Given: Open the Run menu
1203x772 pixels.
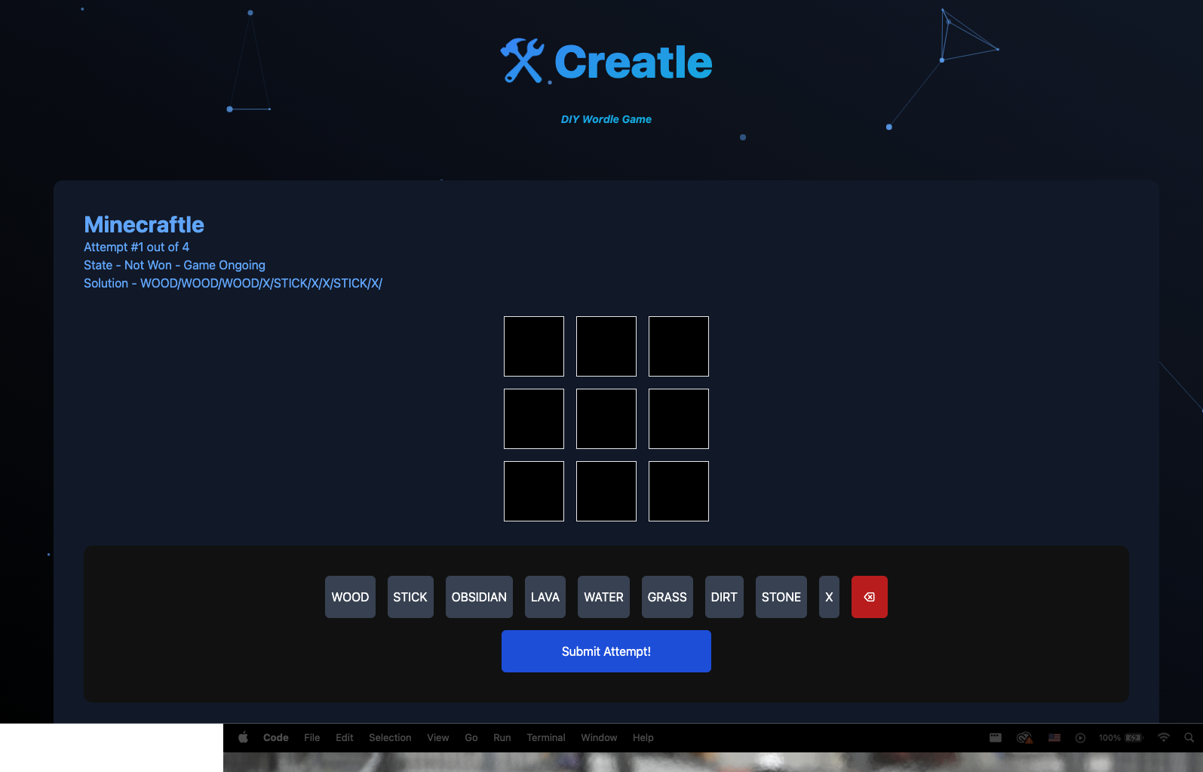Looking at the screenshot, I should point(502,737).
